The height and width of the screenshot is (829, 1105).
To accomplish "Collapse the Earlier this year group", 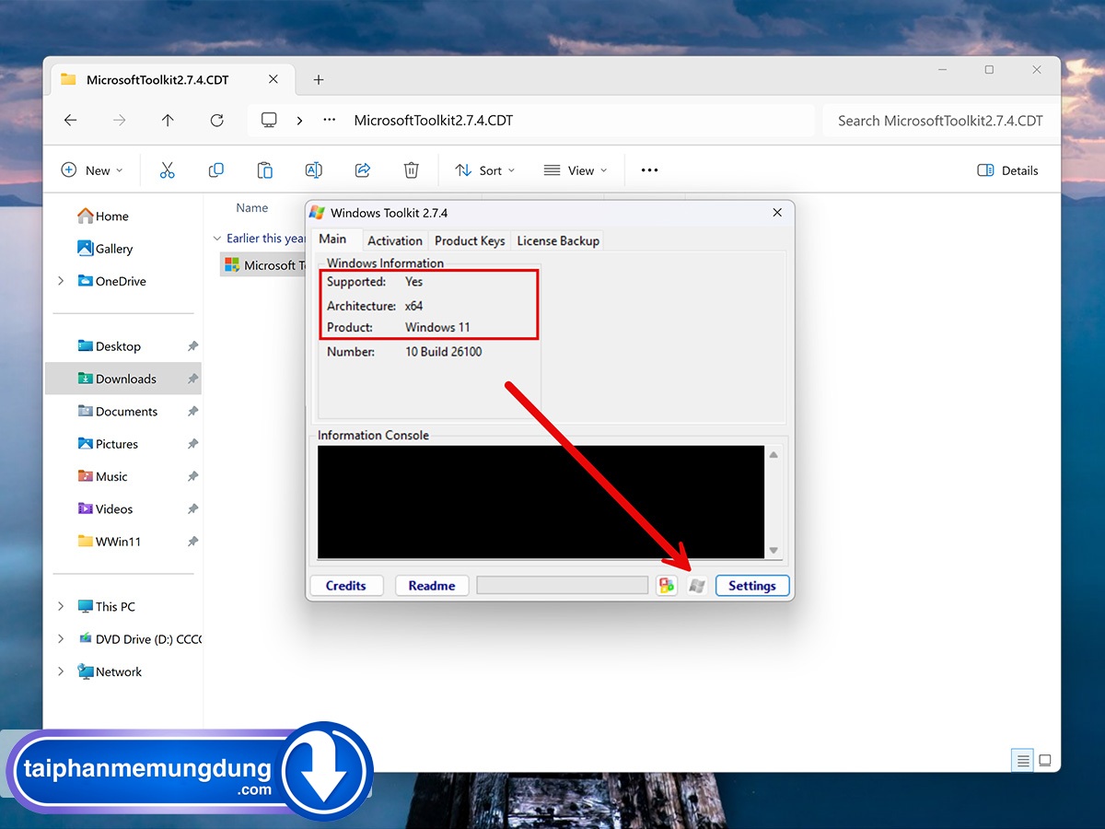I will (x=217, y=239).
